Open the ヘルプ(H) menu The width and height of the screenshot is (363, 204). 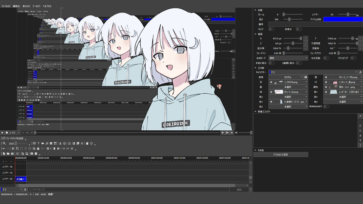tap(47, 6)
